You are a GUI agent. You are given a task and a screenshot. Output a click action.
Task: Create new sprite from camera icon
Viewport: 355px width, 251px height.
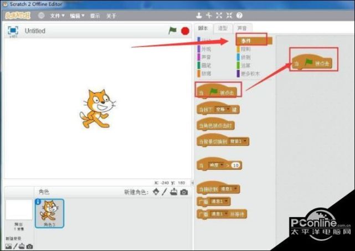click(x=184, y=192)
